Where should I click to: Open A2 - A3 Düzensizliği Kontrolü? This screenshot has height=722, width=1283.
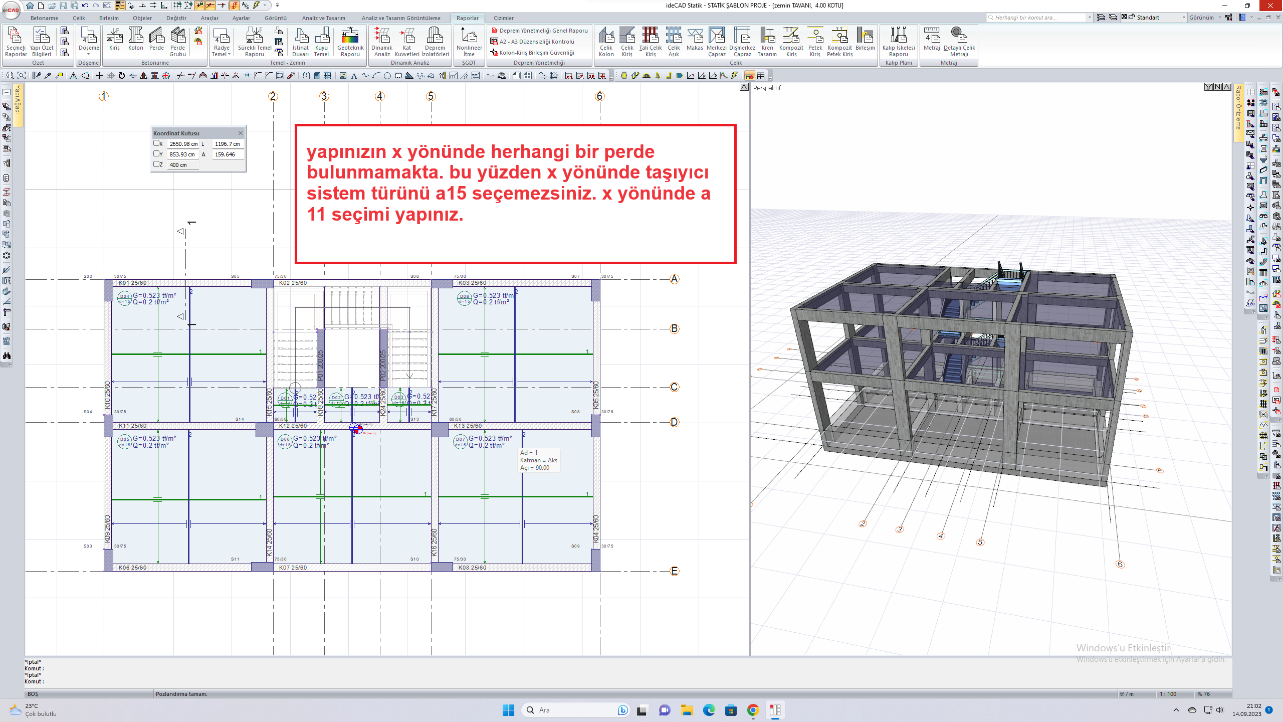533,42
